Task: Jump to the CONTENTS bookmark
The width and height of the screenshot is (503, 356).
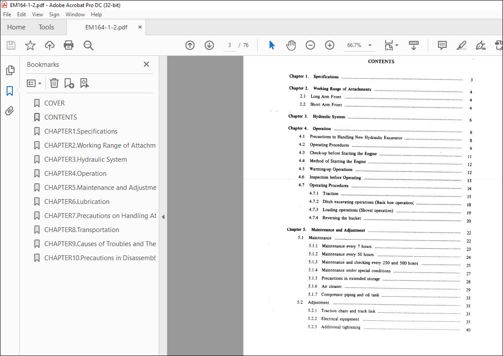Action: coord(61,117)
